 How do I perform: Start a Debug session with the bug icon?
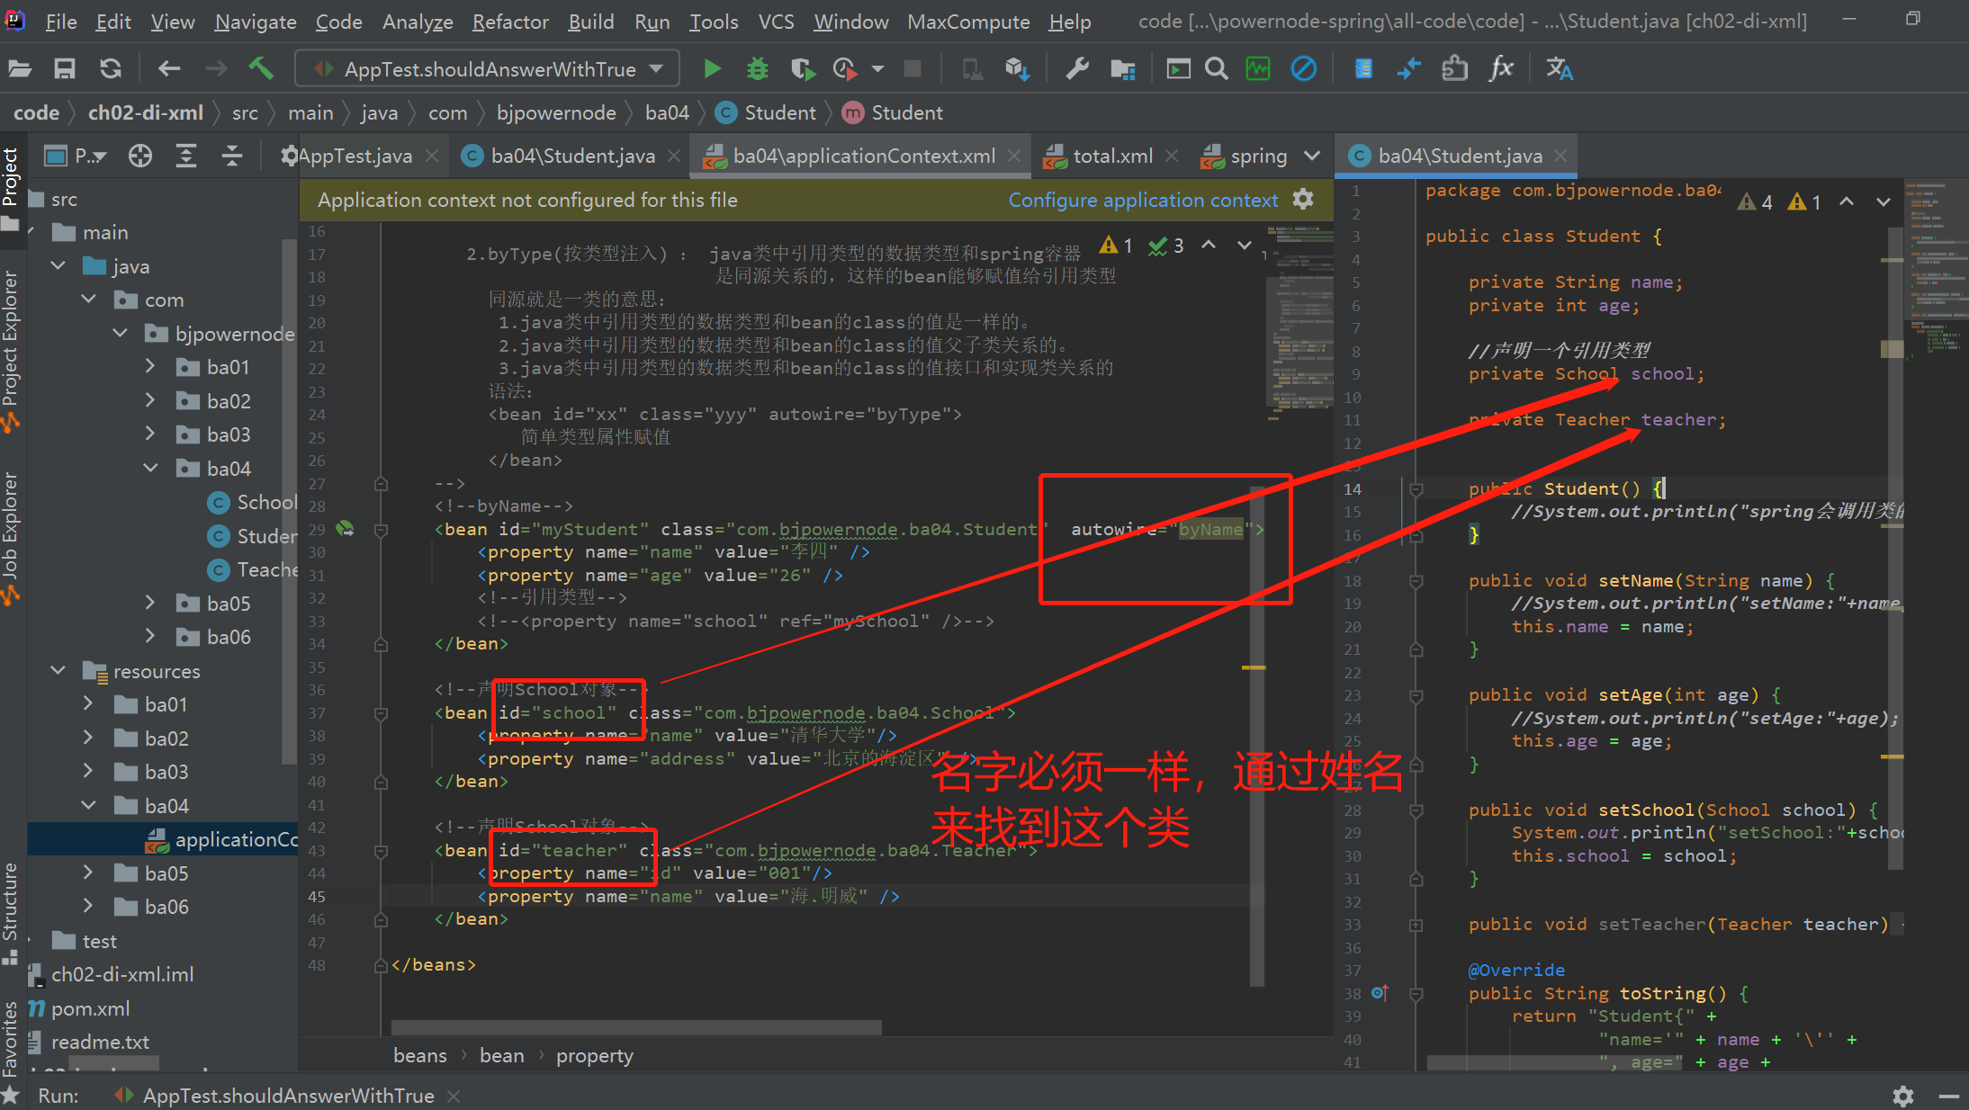757,68
